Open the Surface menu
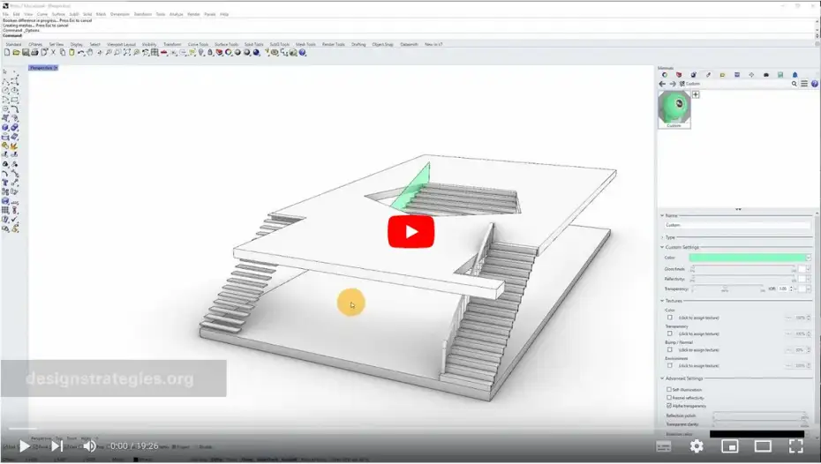 click(58, 14)
